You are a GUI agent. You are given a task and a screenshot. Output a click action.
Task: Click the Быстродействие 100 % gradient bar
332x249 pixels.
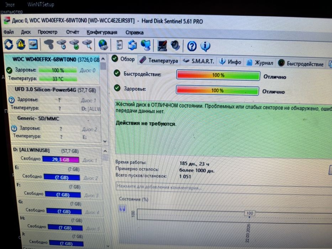click(x=218, y=75)
